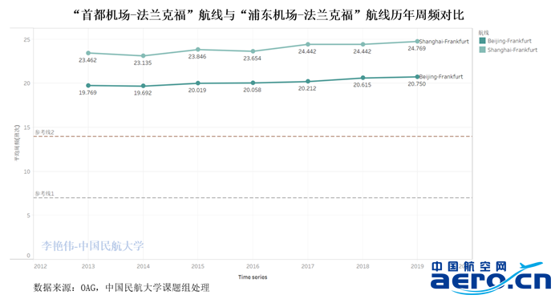The image size is (555, 299).
Task: Select the 2016 Beijing-Frankfurt marker 20.058
Action: pos(253,83)
